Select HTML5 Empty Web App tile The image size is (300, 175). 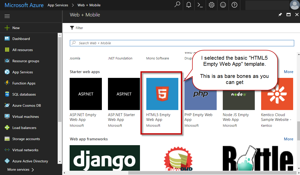click(162, 102)
